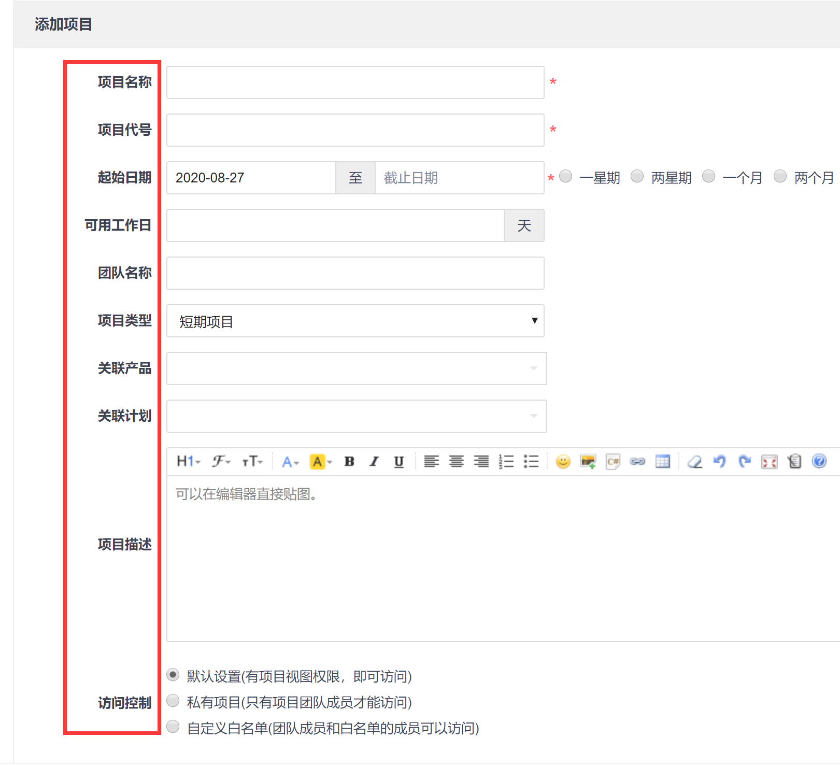Center-align the description text
Screen dimensions: 840x766
pyautogui.click(x=456, y=461)
